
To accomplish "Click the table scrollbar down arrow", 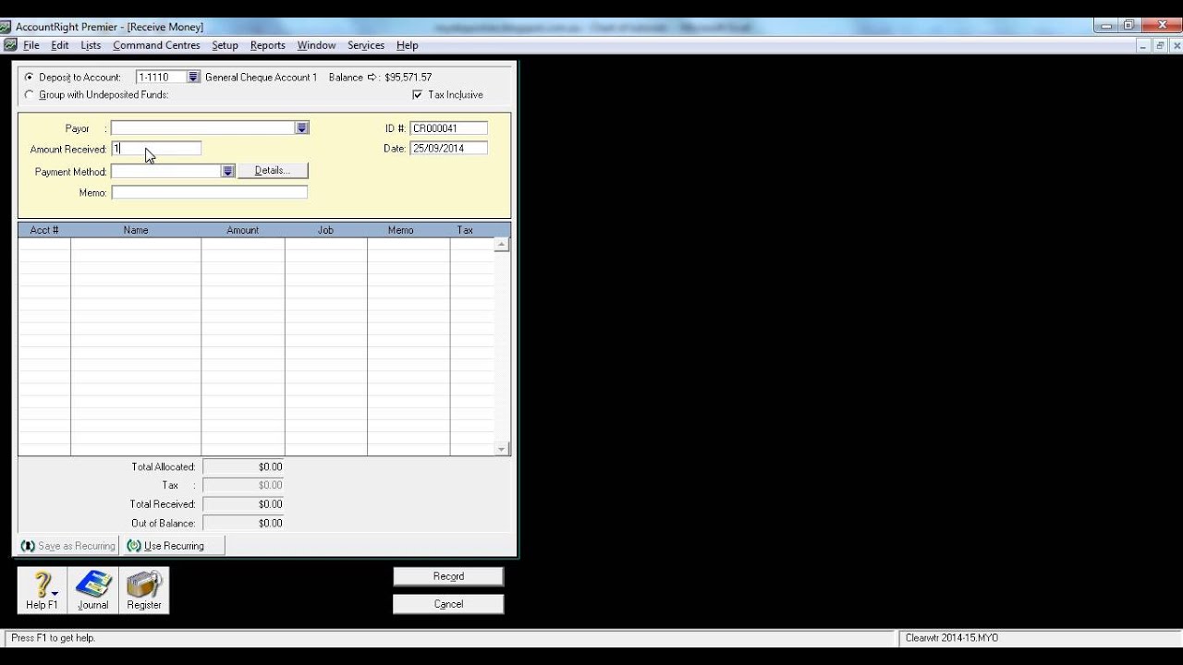I will pyautogui.click(x=502, y=449).
